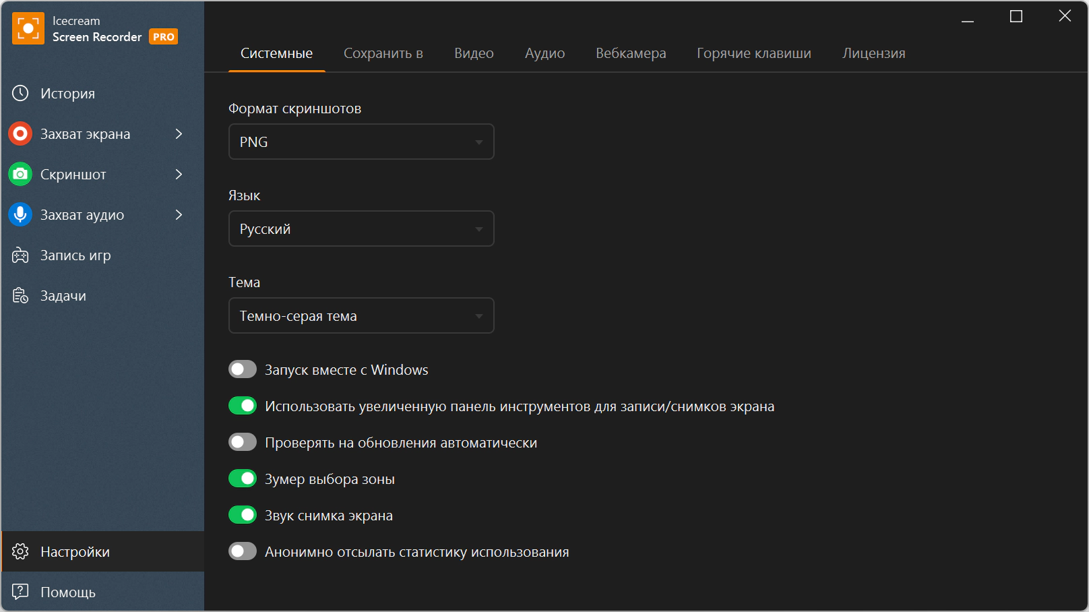The width and height of the screenshot is (1089, 612).
Task: Enable Анонимно отсылать статистику toggle
Action: click(x=243, y=551)
